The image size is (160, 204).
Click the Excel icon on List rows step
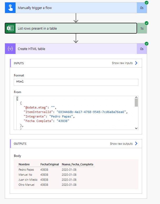point(10,28)
